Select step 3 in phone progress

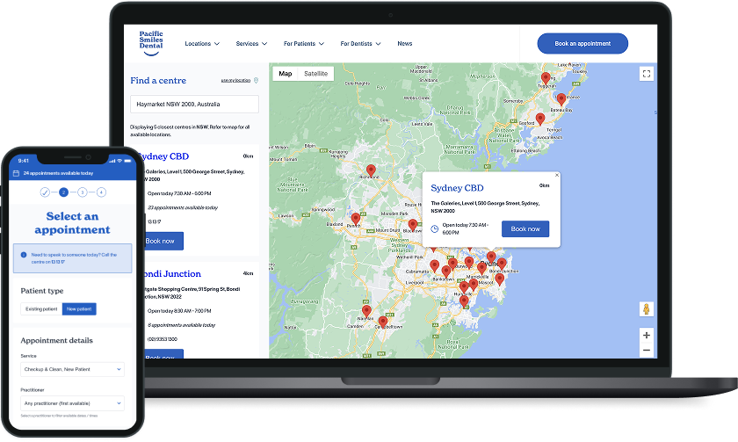coord(83,192)
